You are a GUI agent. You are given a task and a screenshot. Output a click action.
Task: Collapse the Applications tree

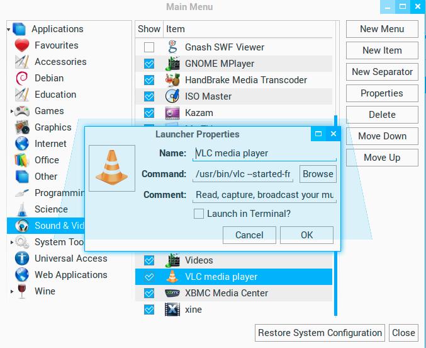[9, 29]
